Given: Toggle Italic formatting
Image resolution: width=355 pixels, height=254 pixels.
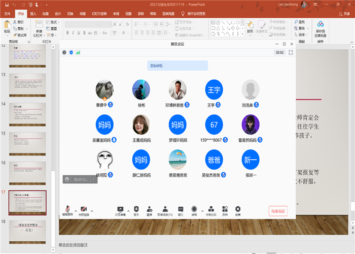Looking at the screenshot, I should click(73, 33).
